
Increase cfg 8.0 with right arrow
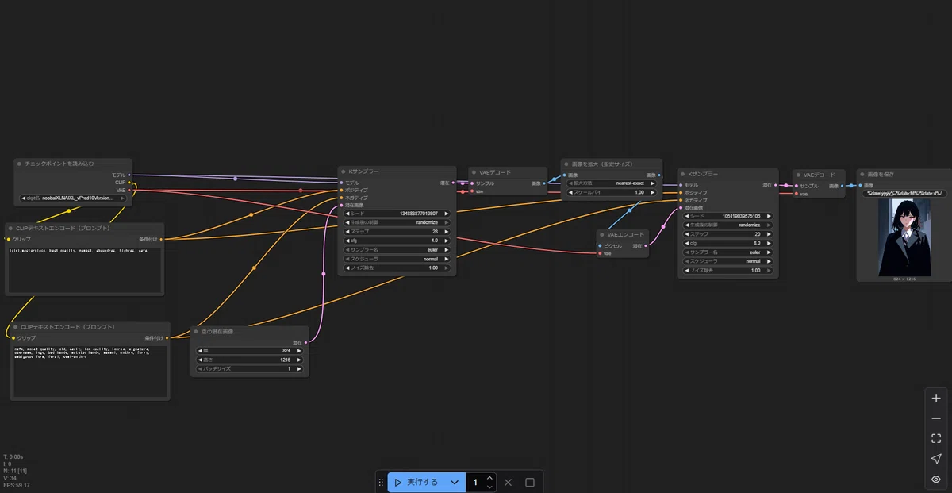point(770,243)
